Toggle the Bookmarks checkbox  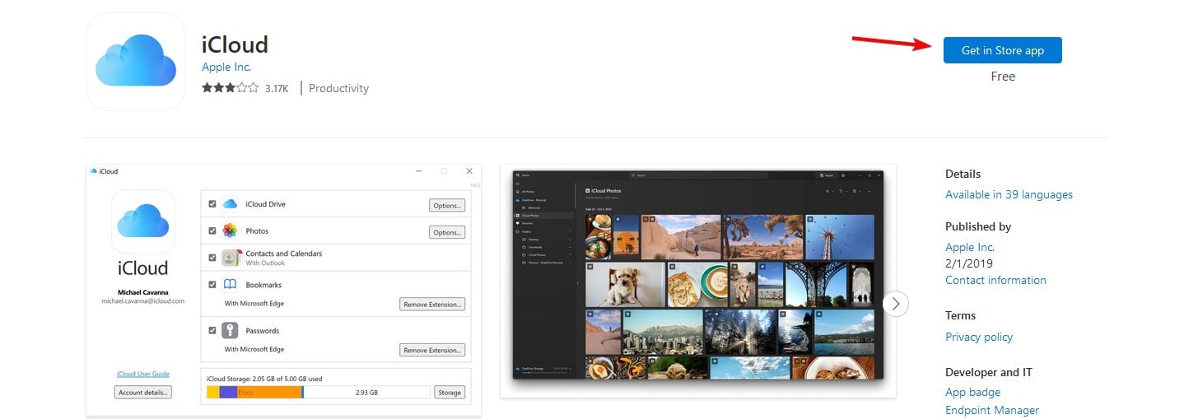[212, 284]
